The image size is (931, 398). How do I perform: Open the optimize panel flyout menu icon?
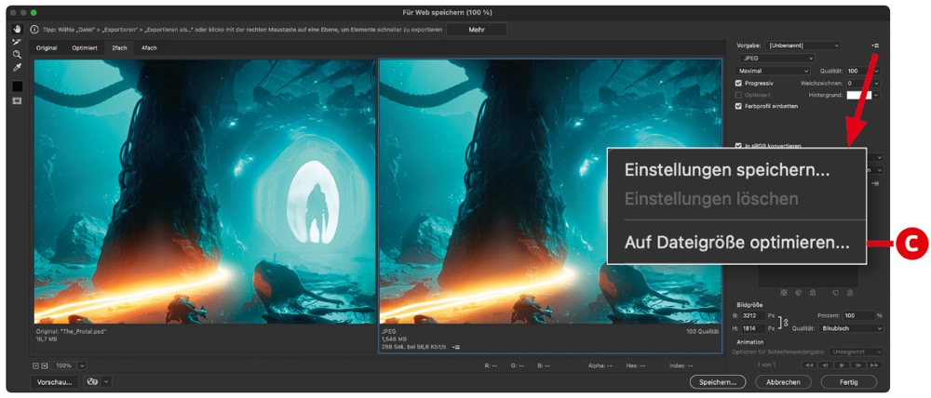875,46
